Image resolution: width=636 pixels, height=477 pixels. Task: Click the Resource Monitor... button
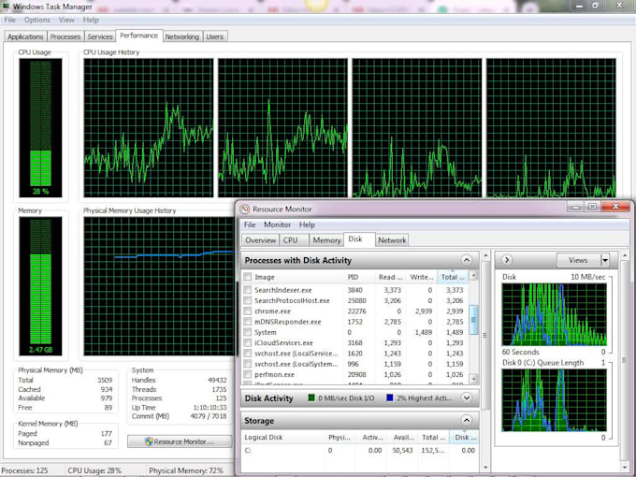pyautogui.click(x=179, y=441)
